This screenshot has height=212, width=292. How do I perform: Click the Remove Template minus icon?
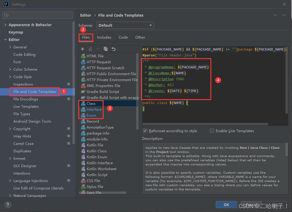coord(98,49)
